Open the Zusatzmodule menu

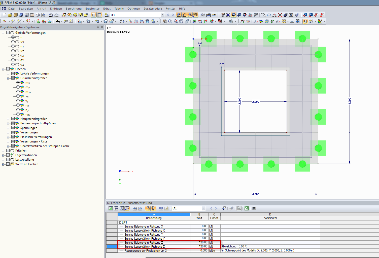point(153,9)
